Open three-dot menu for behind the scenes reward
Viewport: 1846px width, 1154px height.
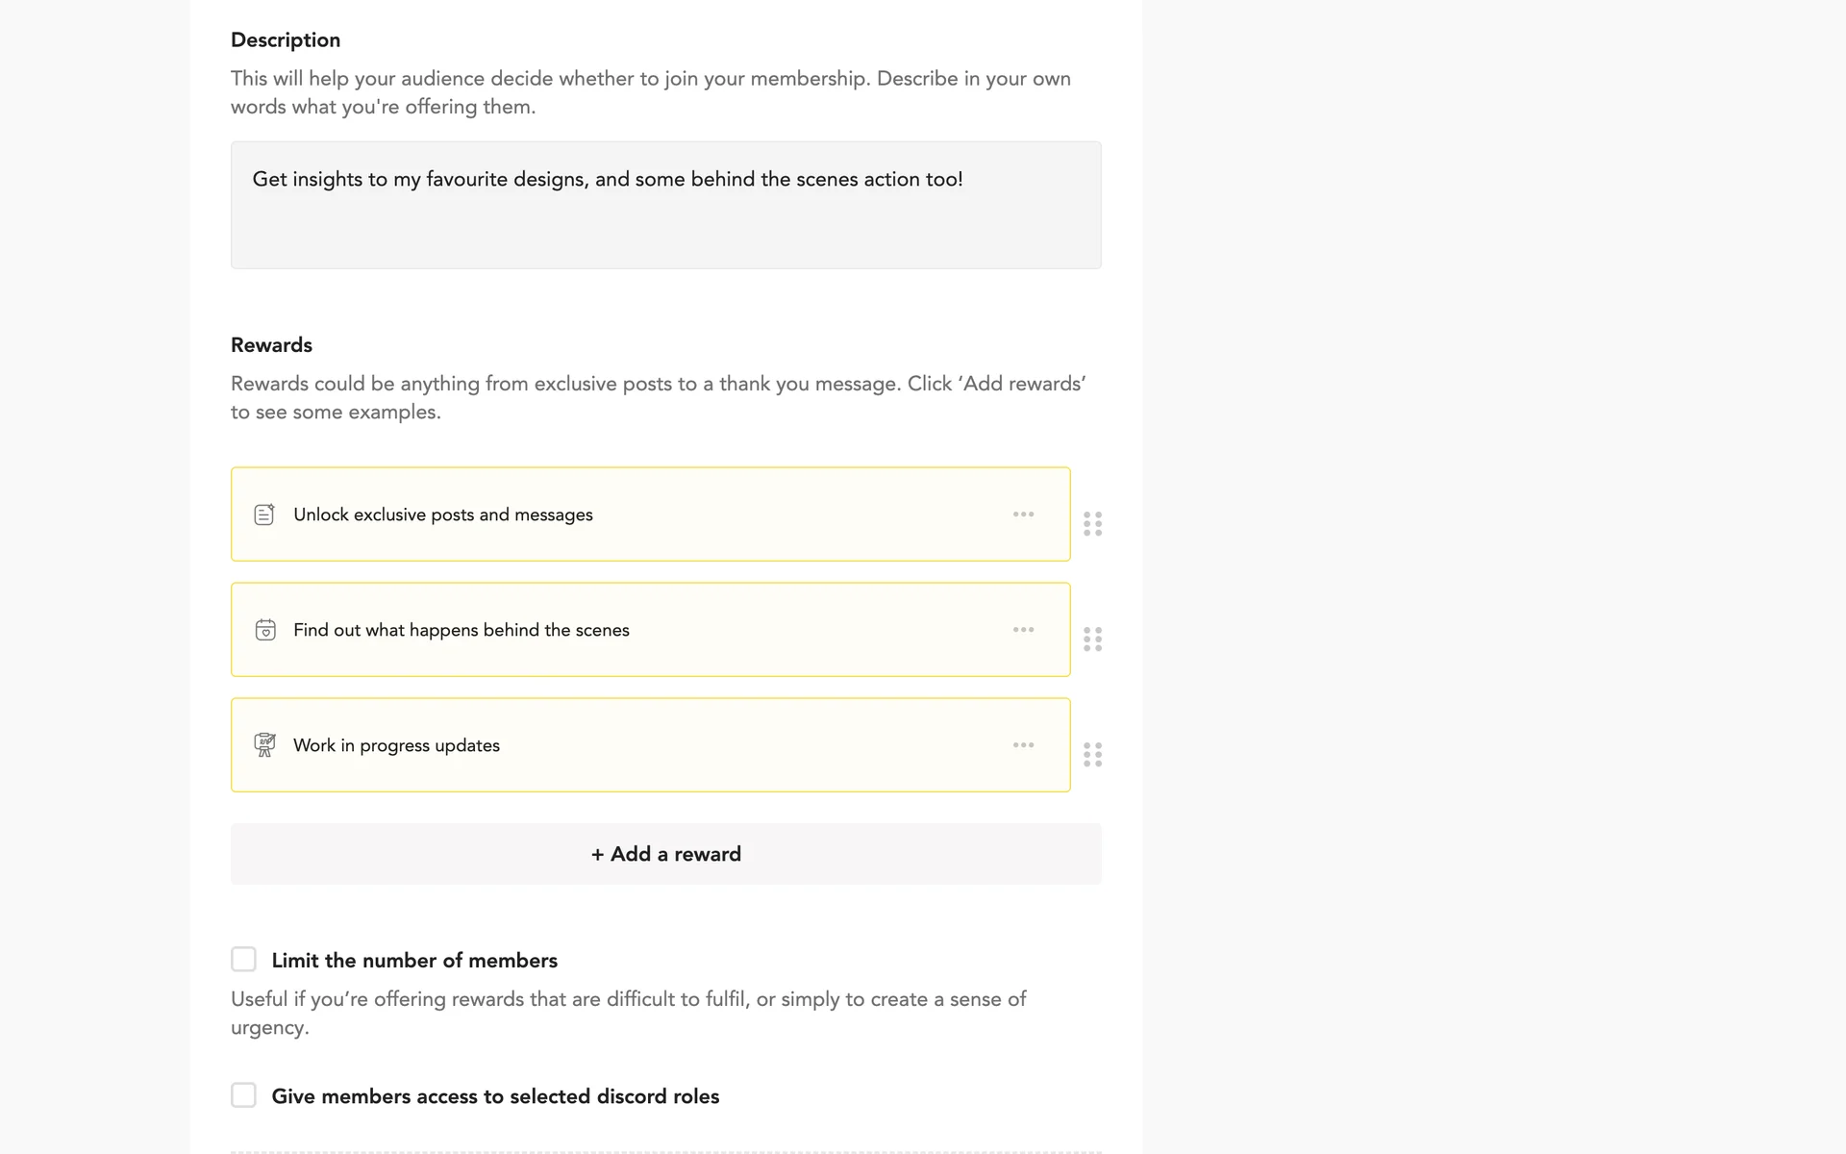pos(1023,630)
